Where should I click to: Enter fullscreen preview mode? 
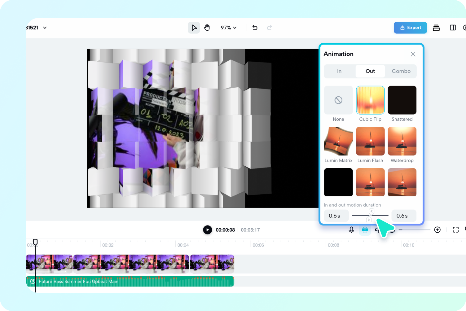(455, 230)
